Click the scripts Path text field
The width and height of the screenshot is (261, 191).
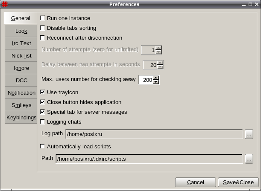coord(149,159)
